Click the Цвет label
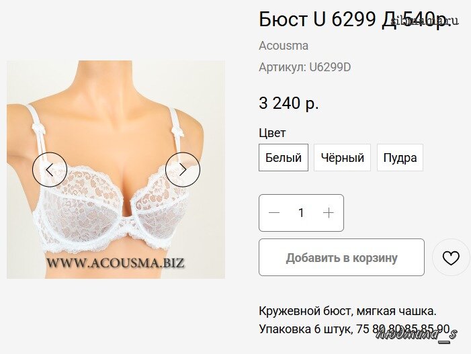471x354 pixels. 272,133
